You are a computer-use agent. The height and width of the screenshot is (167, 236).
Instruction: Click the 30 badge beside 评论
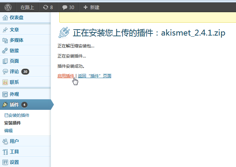tap(25, 72)
